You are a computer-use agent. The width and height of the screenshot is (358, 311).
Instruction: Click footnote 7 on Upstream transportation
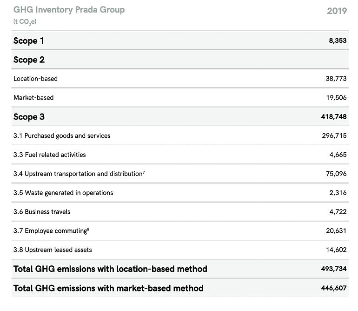[x=144, y=172]
